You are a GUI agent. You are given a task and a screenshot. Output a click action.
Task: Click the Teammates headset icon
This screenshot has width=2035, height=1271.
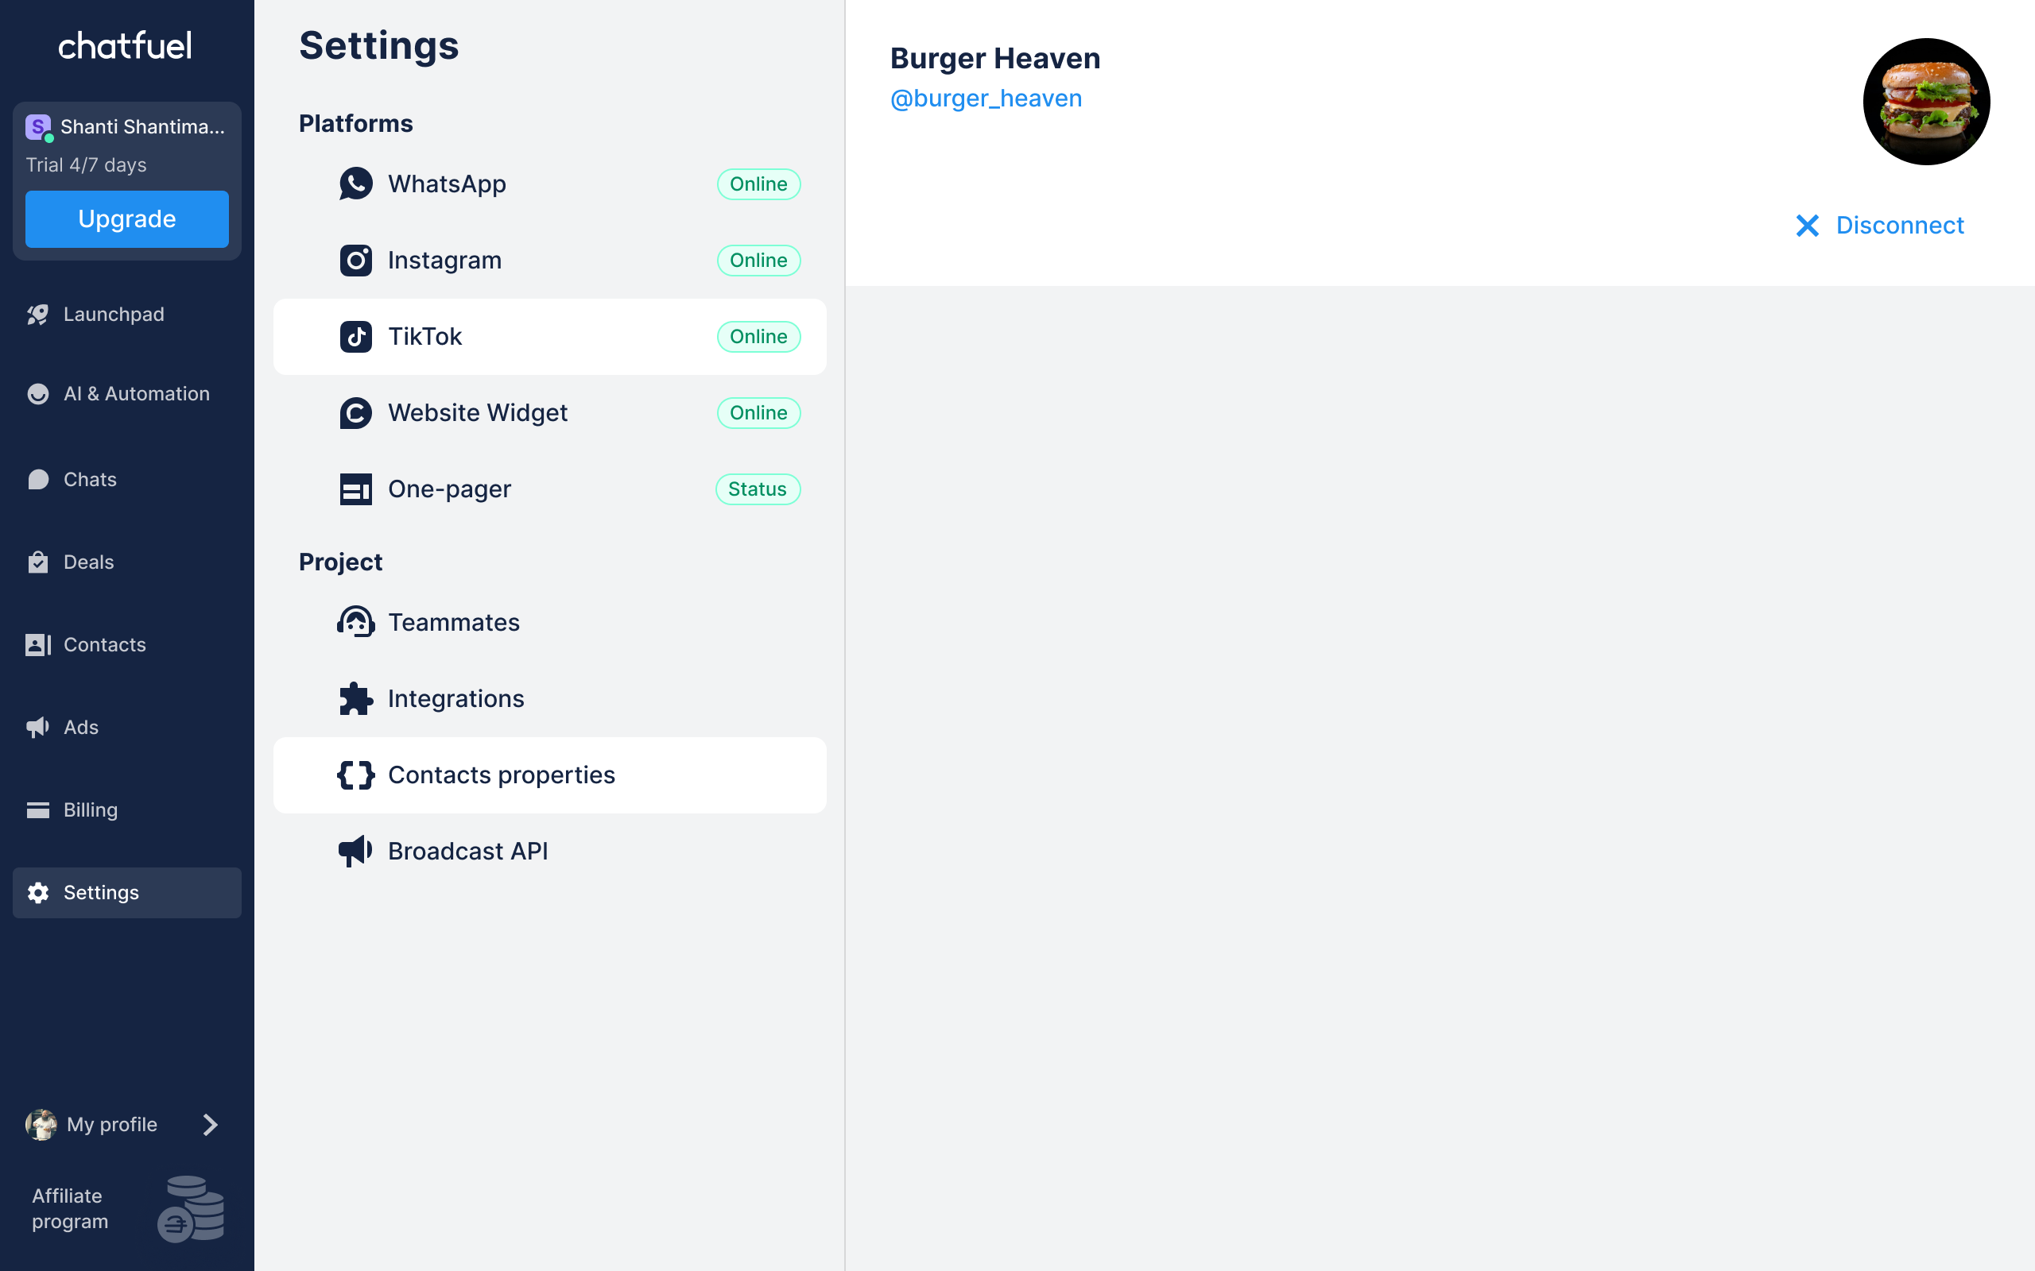point(355,622)
